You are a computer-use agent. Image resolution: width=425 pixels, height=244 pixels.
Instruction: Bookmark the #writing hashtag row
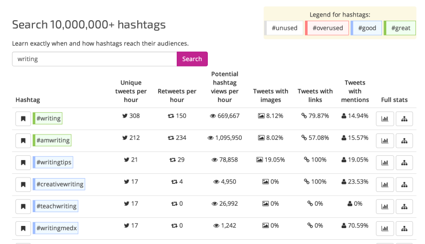[23, 119]
